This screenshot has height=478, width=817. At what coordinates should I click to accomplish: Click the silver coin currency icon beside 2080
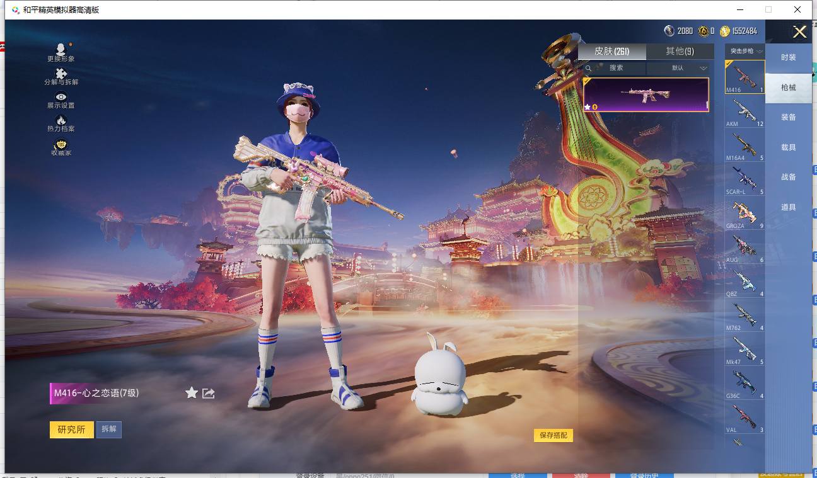[669, 31]
